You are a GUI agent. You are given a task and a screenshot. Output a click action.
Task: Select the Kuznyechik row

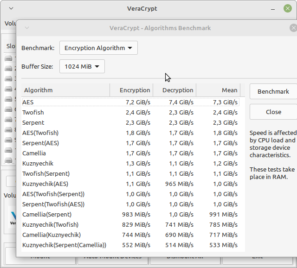click(x=131, y=164)
